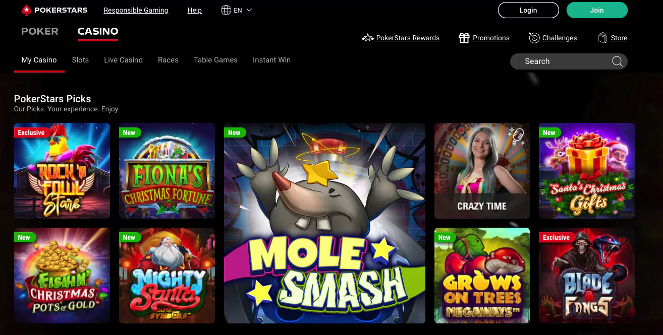Open the Table Games tab

pos(215,60)
